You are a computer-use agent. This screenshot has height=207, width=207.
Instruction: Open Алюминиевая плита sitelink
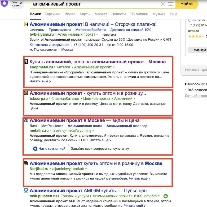(x=85, y=126)
